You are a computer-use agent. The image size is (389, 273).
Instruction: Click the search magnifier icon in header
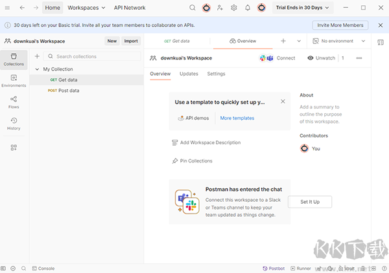tap(193, 8)
